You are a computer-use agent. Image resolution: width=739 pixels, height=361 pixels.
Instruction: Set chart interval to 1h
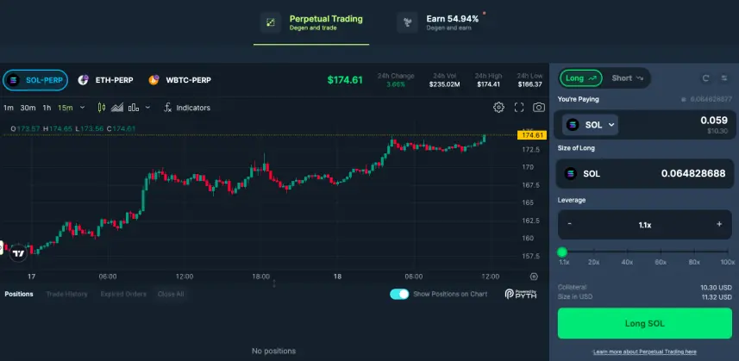click(x=47, y=108)
